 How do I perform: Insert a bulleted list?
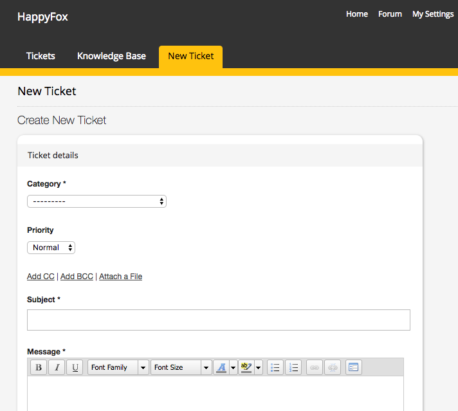tap(275, 367)
